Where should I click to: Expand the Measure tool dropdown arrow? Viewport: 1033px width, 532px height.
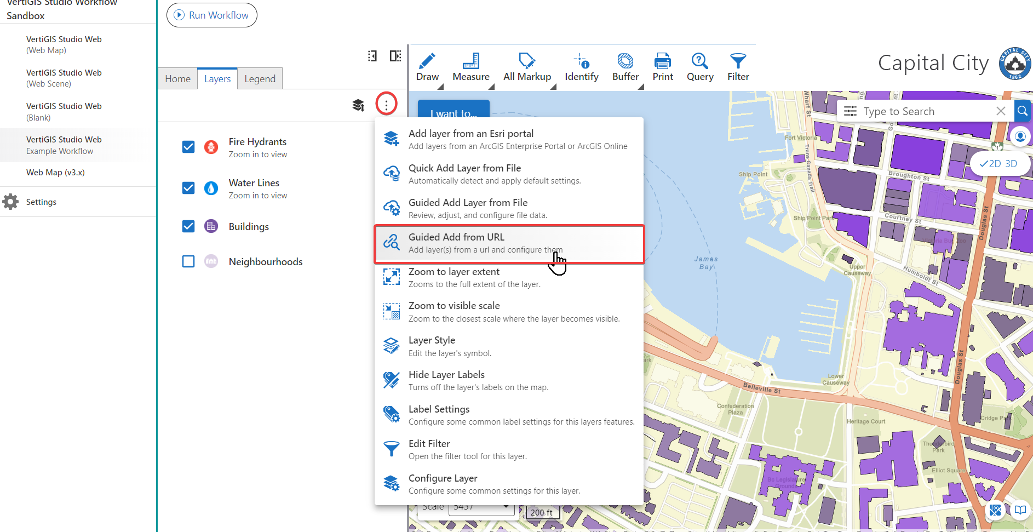point(491,87)
